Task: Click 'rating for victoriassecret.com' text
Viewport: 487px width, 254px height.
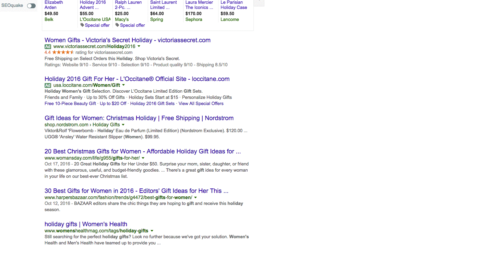Action: (x=104, y=53)
